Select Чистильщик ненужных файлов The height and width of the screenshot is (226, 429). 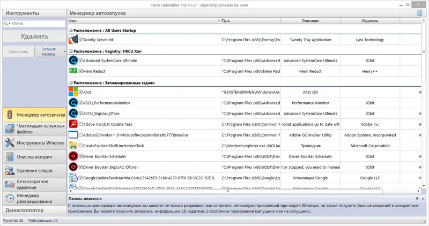(34, 129)
